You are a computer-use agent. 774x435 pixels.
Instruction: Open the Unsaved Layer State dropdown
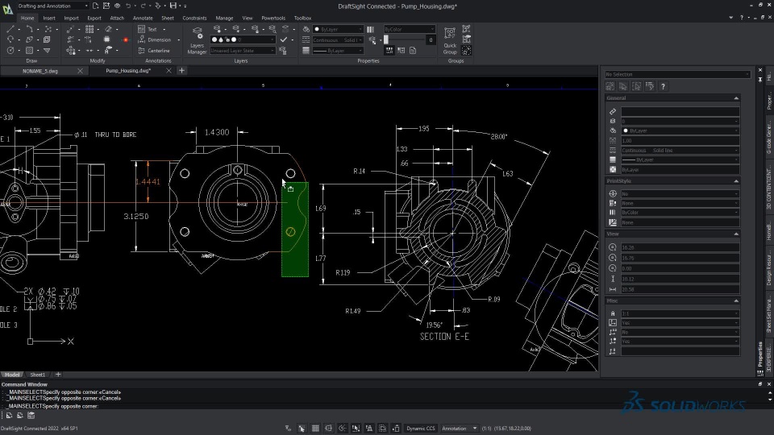click(243, 50)
